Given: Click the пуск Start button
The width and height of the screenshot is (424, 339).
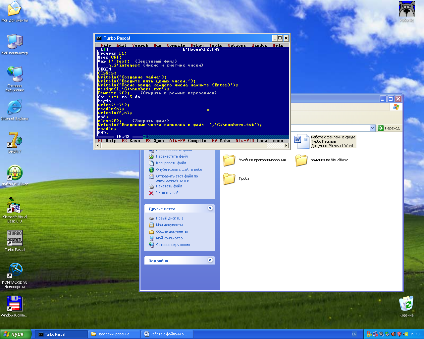Looking at the screenshot, I should click(x=16, y=334).
